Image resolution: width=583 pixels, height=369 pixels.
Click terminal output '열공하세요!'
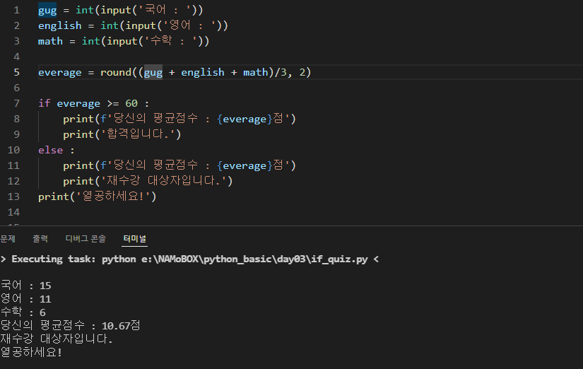pos(31,352)
